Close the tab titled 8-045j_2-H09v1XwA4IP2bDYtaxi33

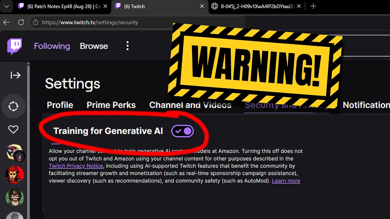point(299,6)
